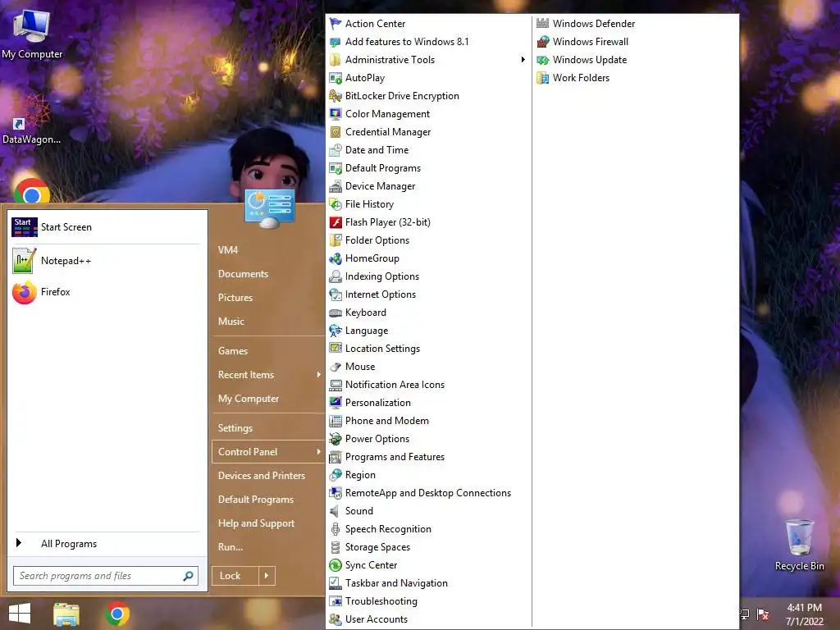Open Chrome from the taskbar
Image resolution: width=840 pixels, height=630 pixels.
117,614
